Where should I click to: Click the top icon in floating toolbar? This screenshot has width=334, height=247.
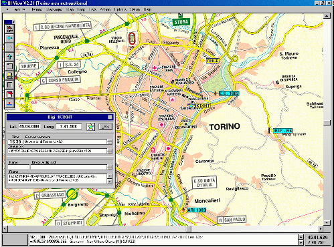click(x=9, y=29)
